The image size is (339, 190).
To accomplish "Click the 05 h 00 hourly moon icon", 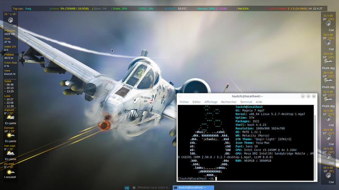I will (x=328, y=175).
